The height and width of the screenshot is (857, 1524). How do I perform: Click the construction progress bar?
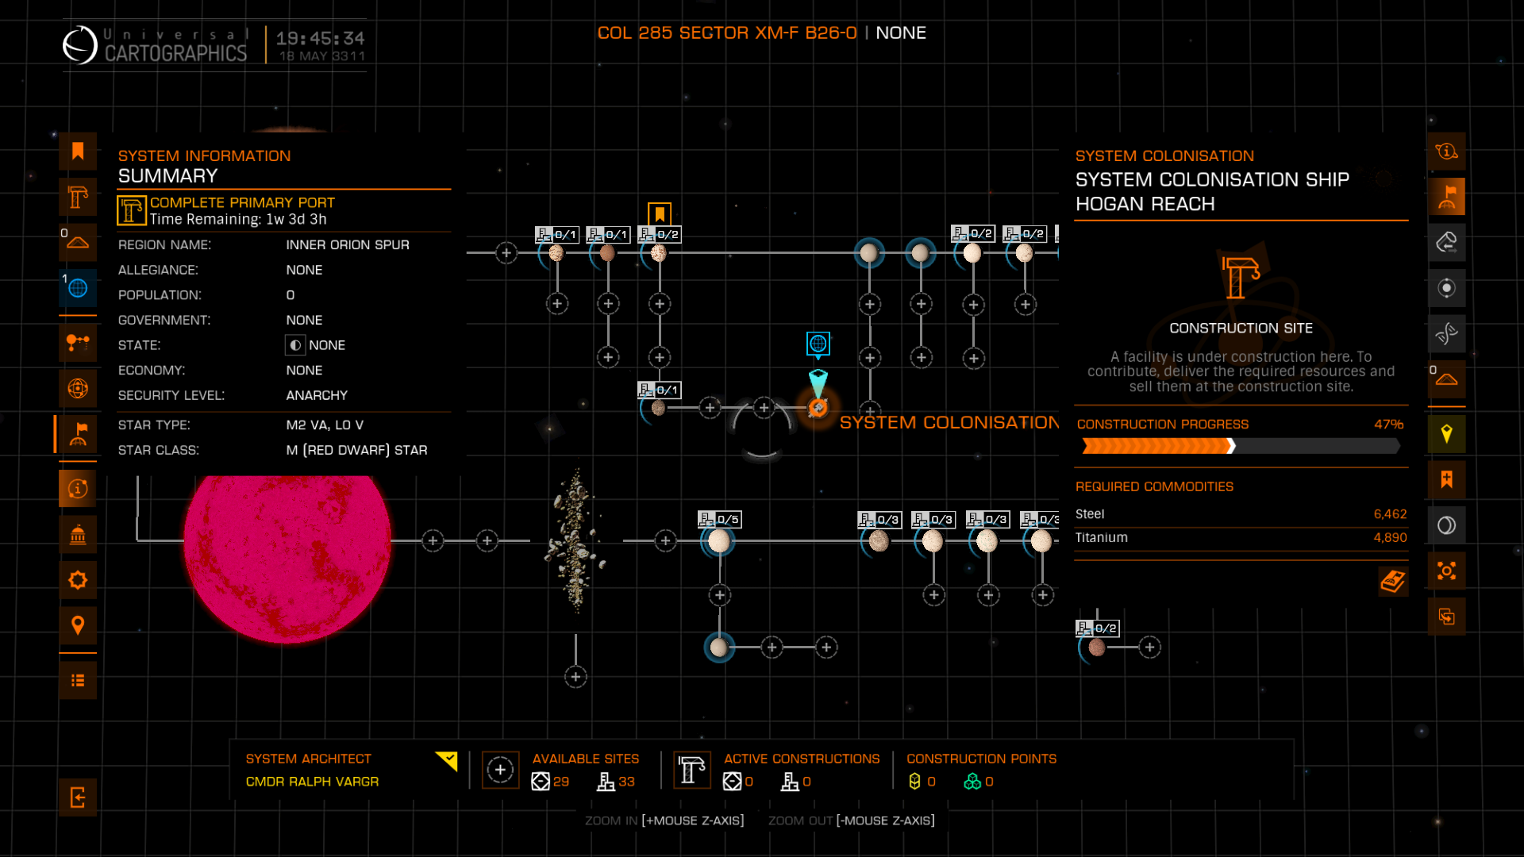pos(1241,446)
